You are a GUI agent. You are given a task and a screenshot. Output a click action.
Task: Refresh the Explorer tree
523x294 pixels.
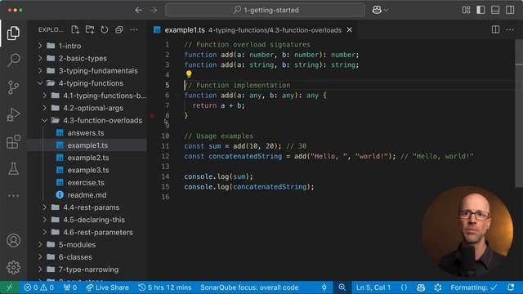tap(105, 29)
